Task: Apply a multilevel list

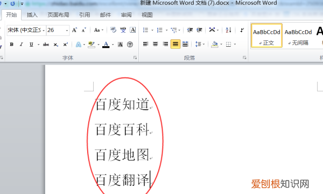Action: [174, 30]
